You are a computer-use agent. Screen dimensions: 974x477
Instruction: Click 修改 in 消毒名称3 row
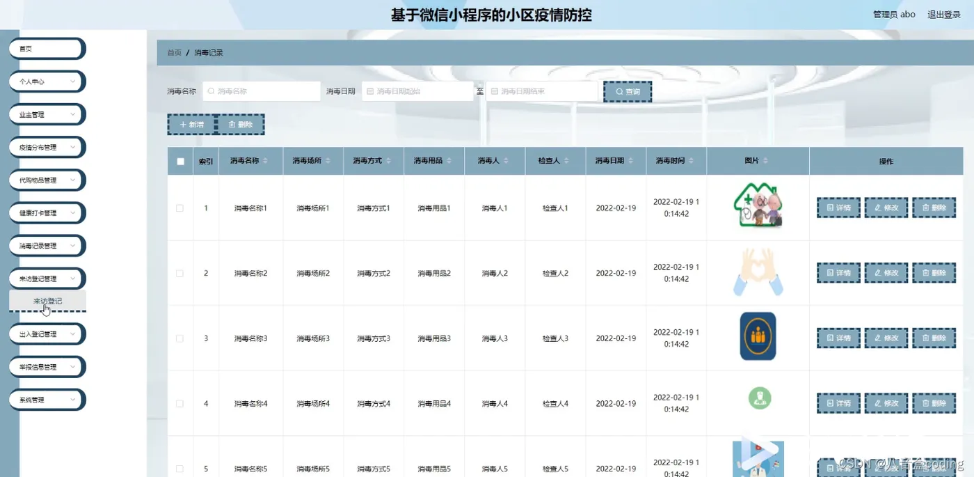tap(886, 338)
